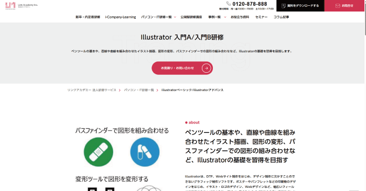Click the パスファインダーで図形を組み合わせる heading
Image resolution: width=366 pixels, height=191 pixels.
click(x=122, y=131)
